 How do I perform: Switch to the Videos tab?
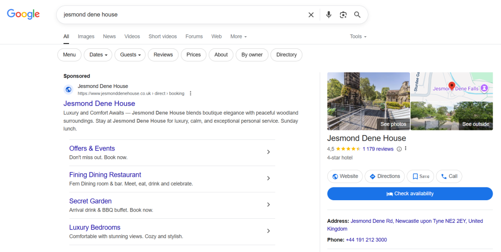pos(132,36)
